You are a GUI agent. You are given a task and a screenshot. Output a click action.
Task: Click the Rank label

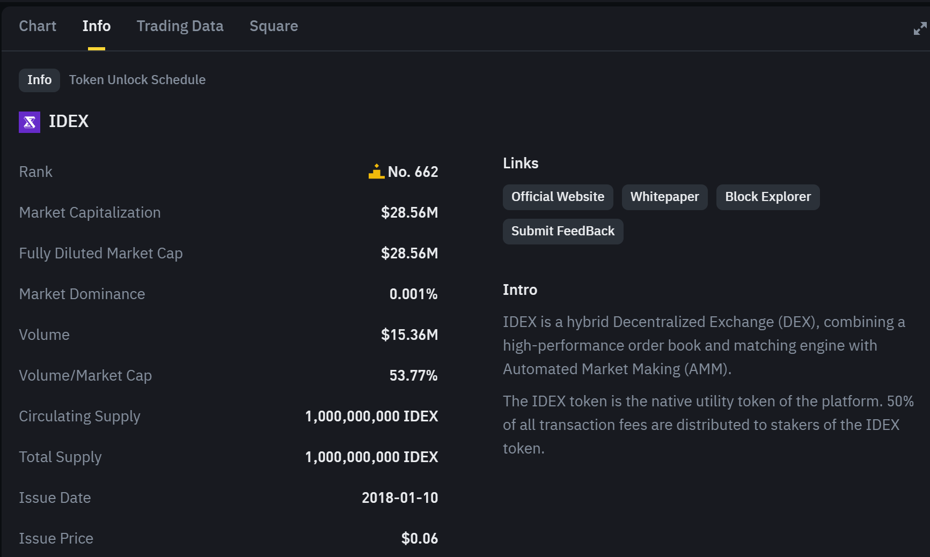tap(35, 172)
